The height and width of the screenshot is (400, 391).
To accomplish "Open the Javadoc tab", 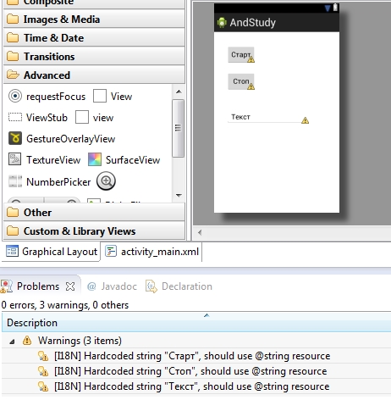I will (112, 286).
